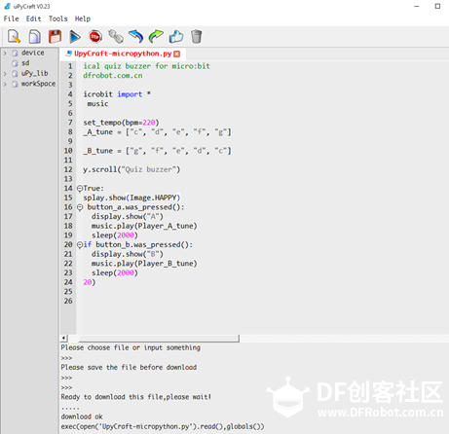Click the download ok terminal message
The height and width of the screenshot is (434, 449).
tap(82, 416)
